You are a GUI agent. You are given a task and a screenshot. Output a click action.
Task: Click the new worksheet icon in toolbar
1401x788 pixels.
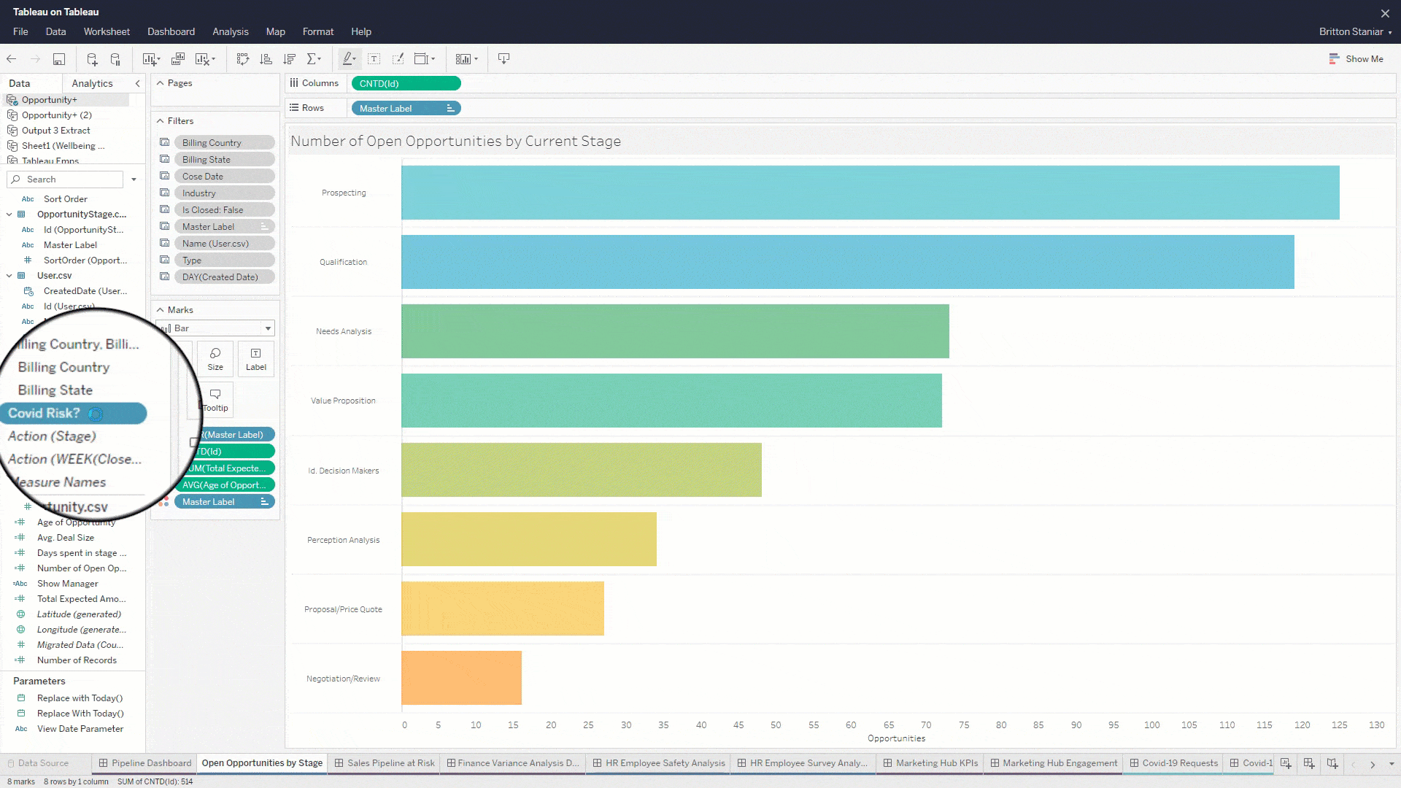(x=148, y=58)
